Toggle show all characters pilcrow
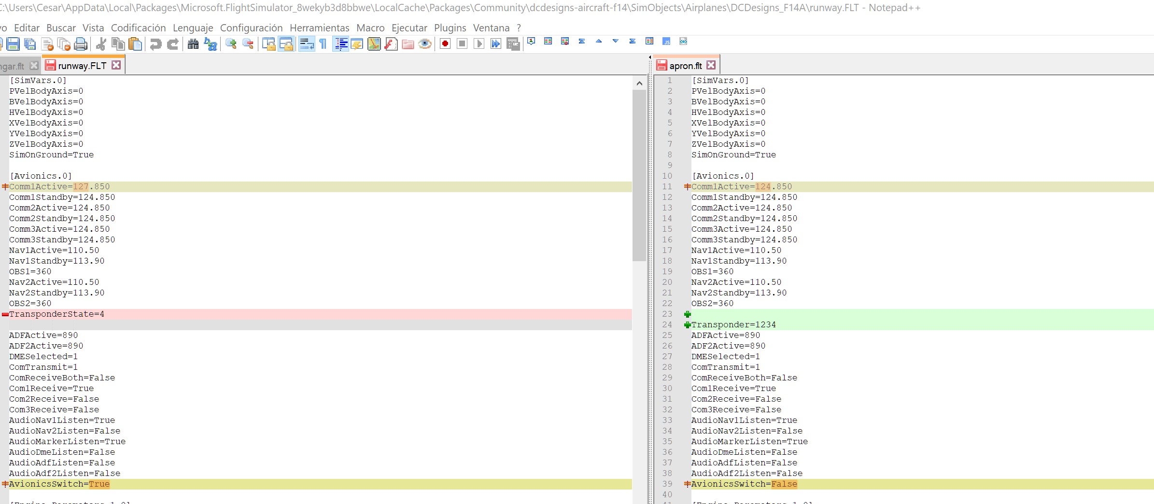1154x504 pixels. click(x=323, y=44)
